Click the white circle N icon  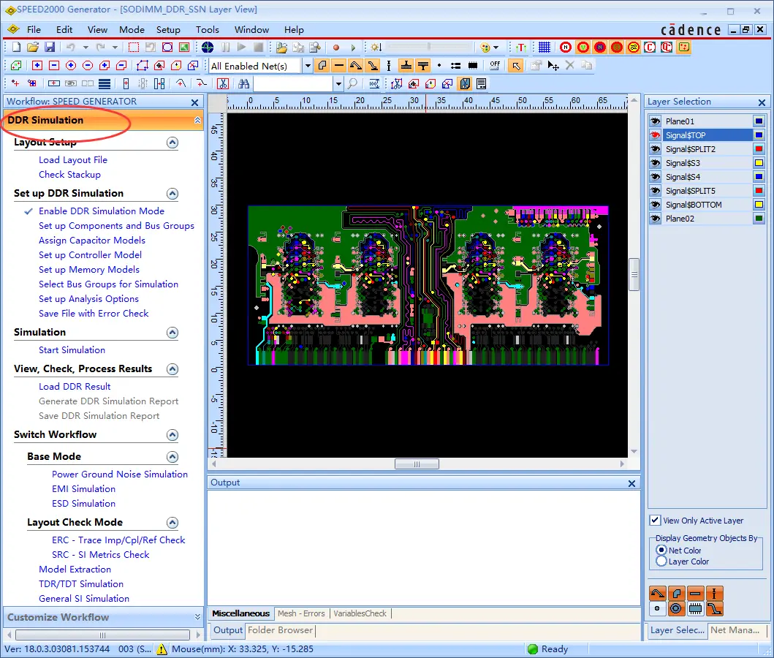(566, 48)
